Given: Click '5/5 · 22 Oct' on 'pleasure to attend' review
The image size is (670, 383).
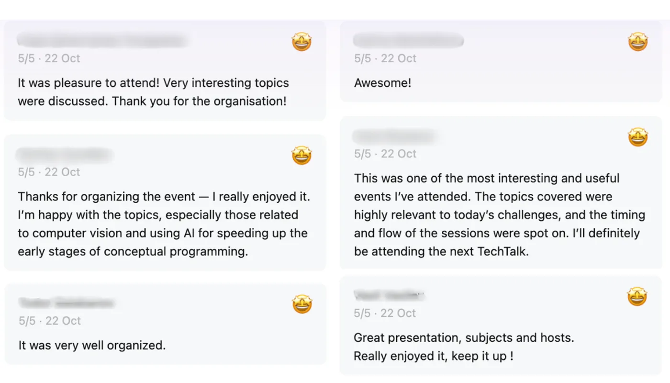Looking at the screenshot, I should (x=49, y=58).
